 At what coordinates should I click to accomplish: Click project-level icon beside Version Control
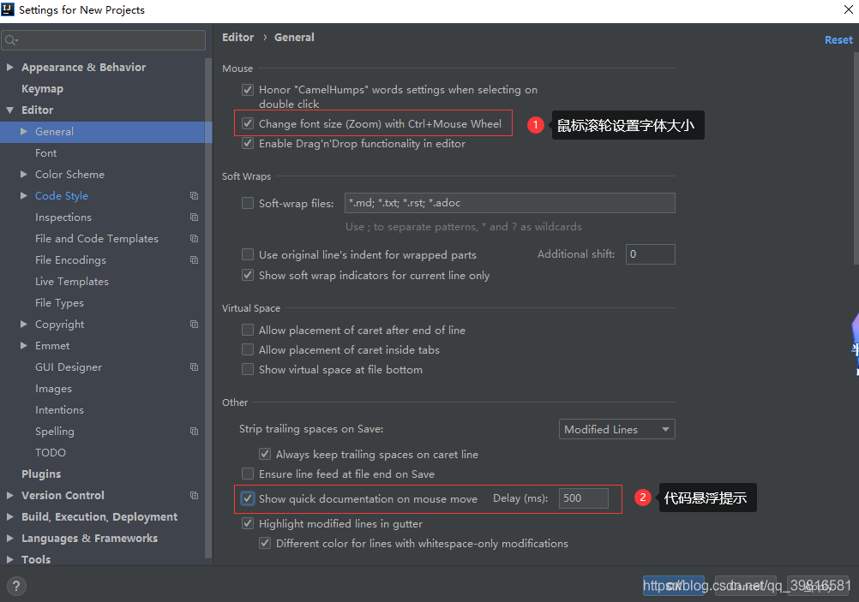point(194,495)
